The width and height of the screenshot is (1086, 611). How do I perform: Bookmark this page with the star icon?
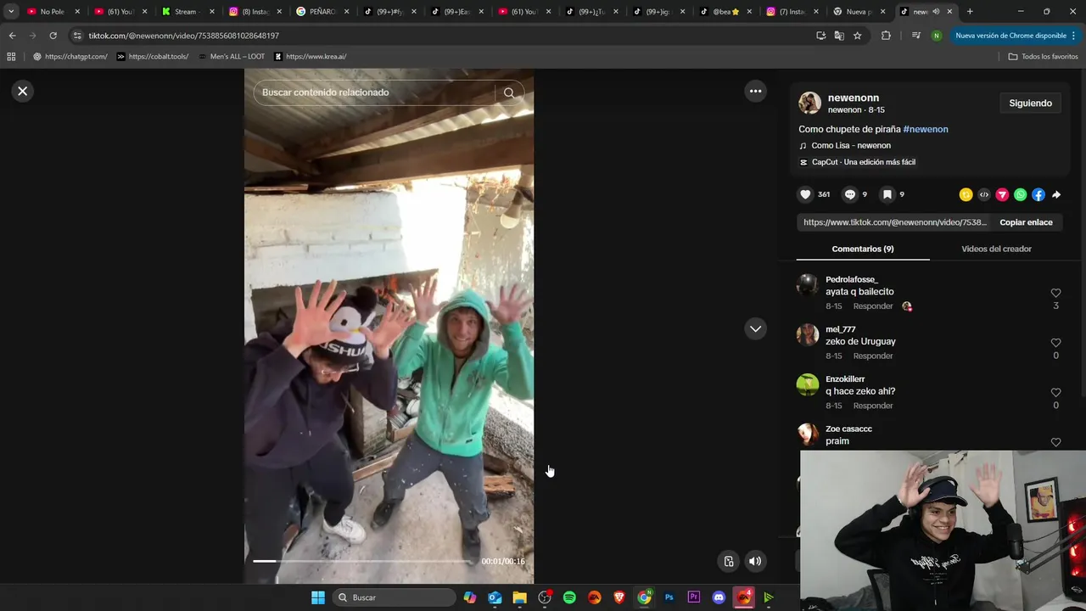coord(858,36)
